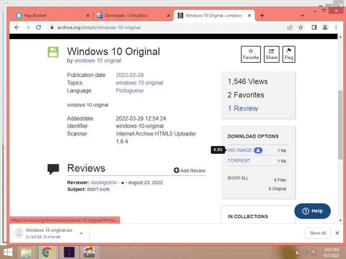
Task: Add a review for this item
Action: pos(190,170)
